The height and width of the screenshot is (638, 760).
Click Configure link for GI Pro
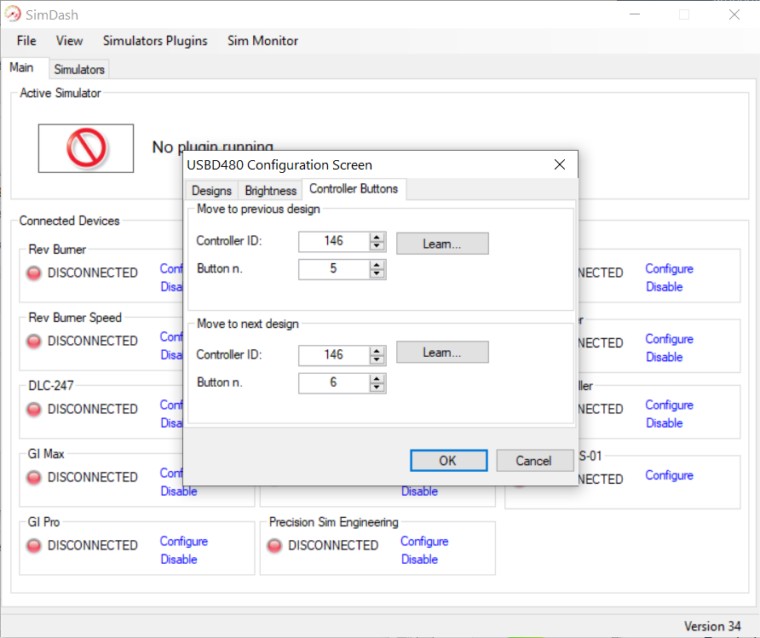[x=184, y=542]
